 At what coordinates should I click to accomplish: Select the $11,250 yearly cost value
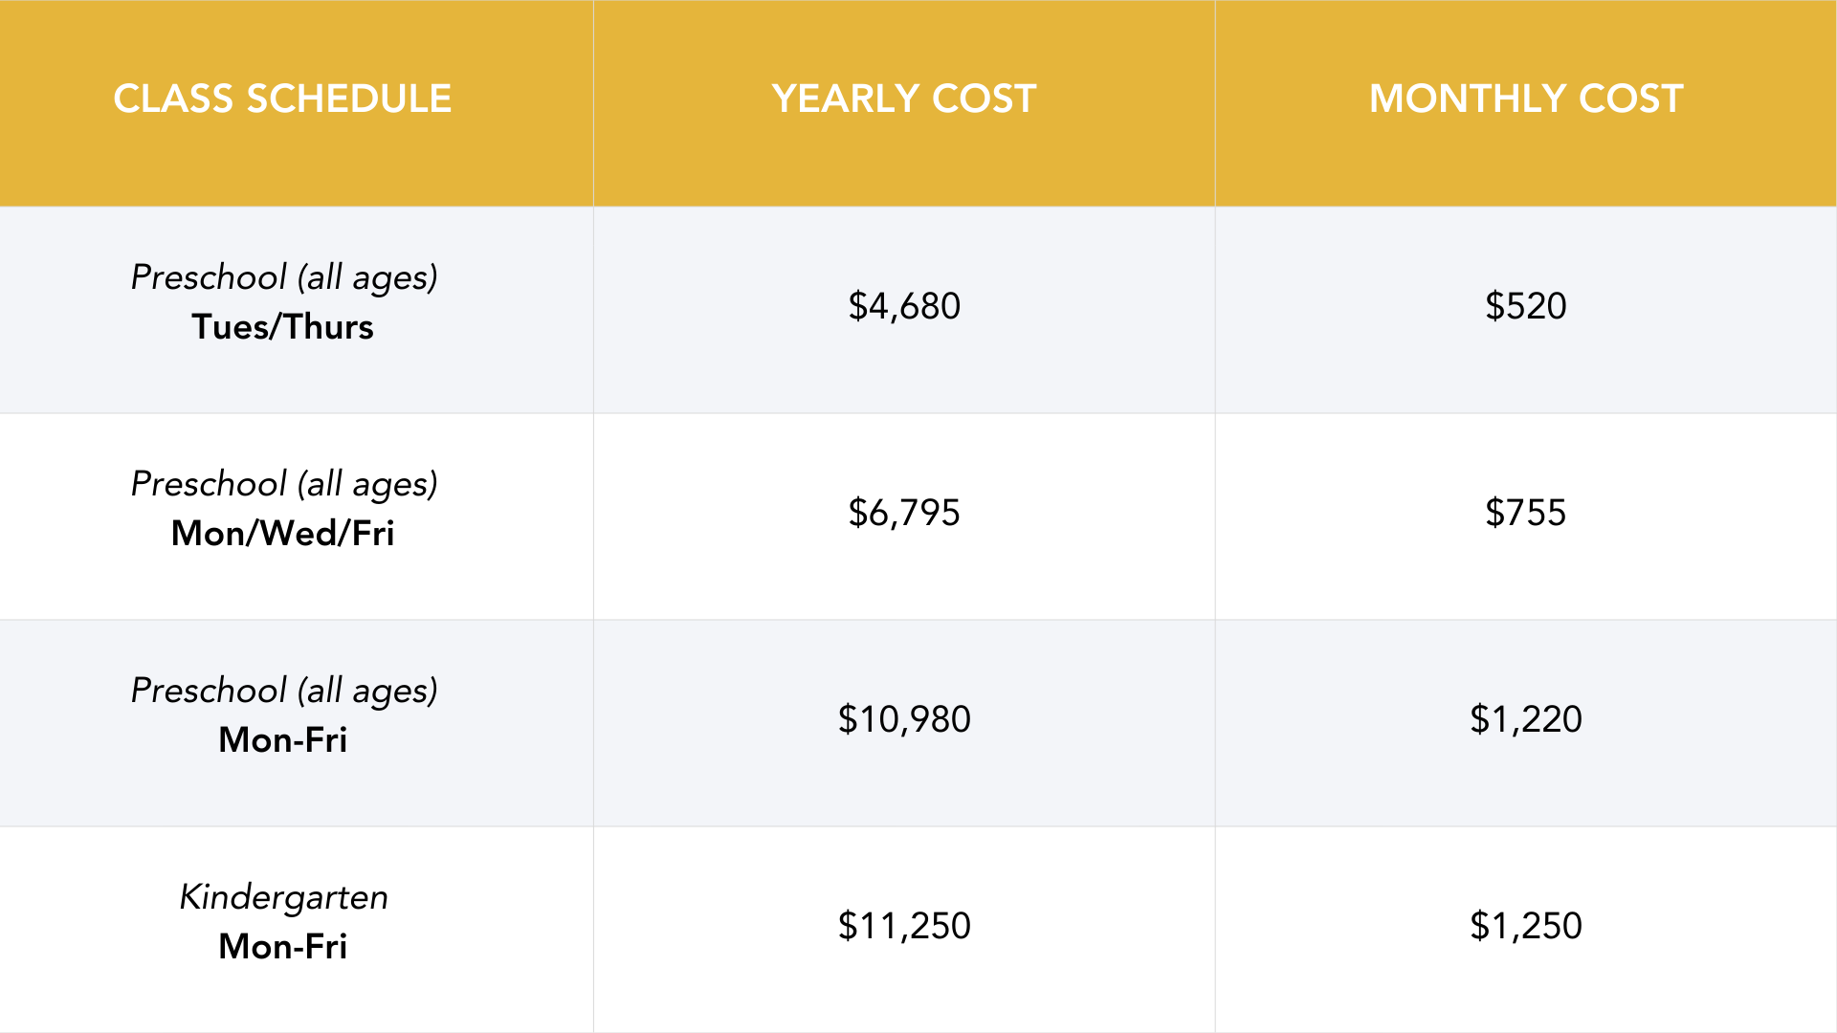904,926
